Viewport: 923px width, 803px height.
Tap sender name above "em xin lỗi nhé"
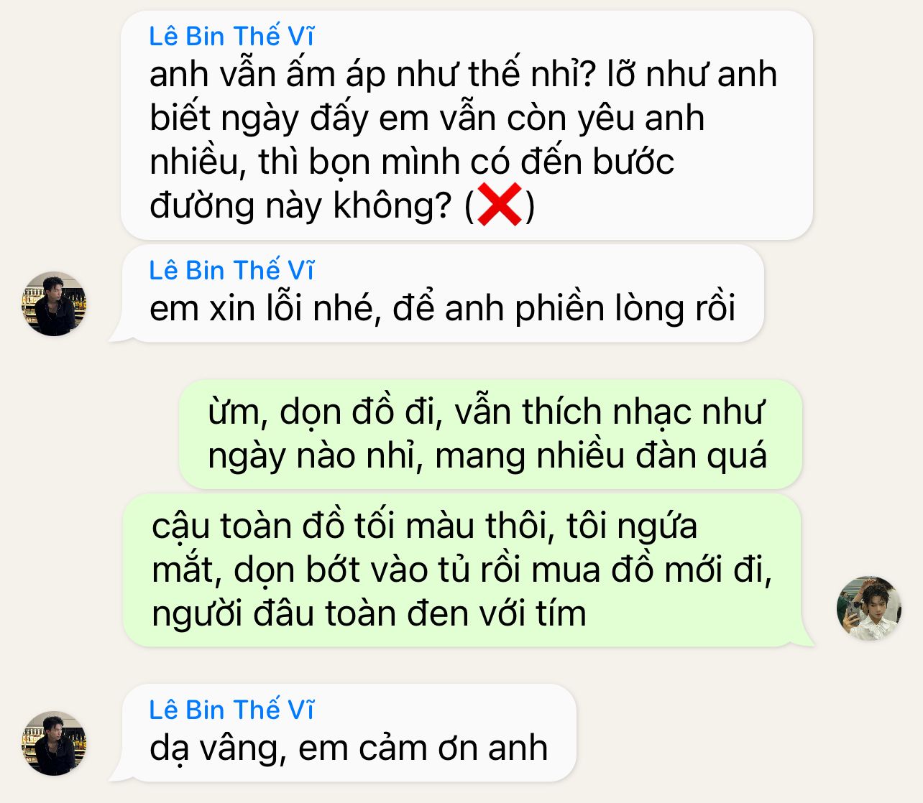tap(231, 270)
